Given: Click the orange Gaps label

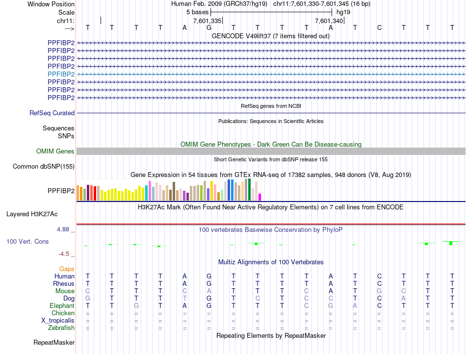Looking at the screenshot, I should [x=67, y=269].
